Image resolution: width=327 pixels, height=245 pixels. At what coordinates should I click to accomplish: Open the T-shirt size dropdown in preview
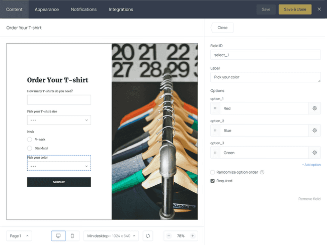point(59,120)
